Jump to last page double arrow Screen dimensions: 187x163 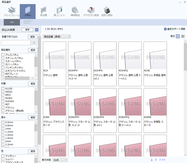pyautogui.click(x=164, y=160)
